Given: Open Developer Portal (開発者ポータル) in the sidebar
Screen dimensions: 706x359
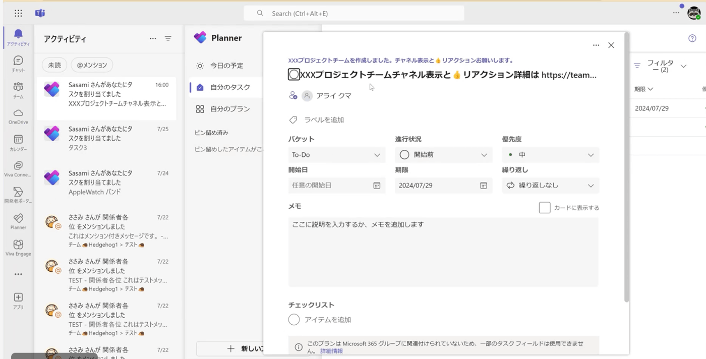Looking at the screenshot, I should pyautogui.click(x=18, y=195).
